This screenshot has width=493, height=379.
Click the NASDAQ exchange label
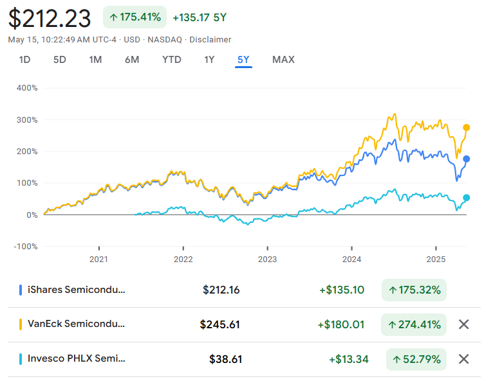pyautogui.click(x=165, y=40)
